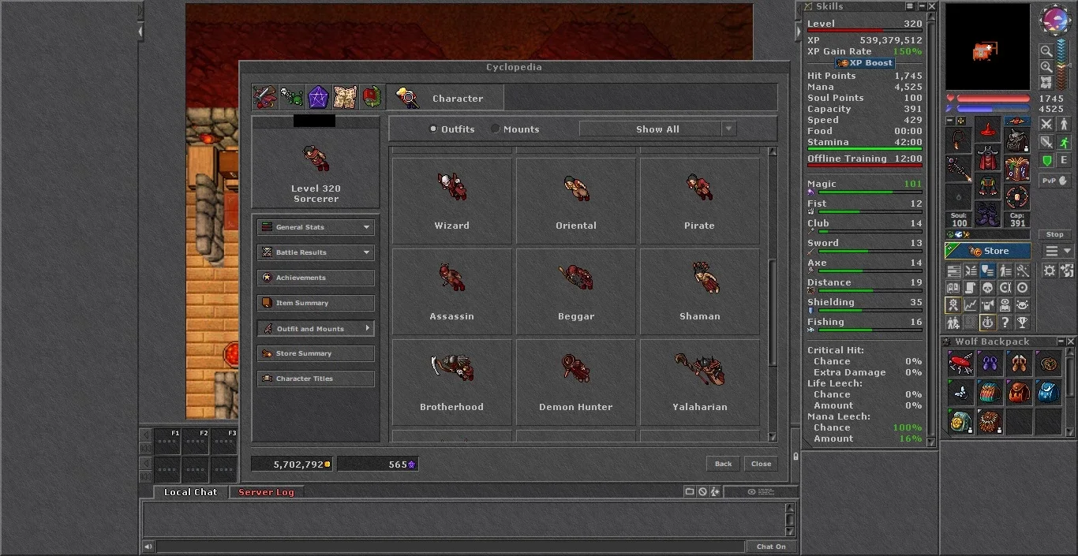This screenshot has height=556, width=1078.
Task: Toggle the green shield defensive mode
Action: pos(1046,160)
